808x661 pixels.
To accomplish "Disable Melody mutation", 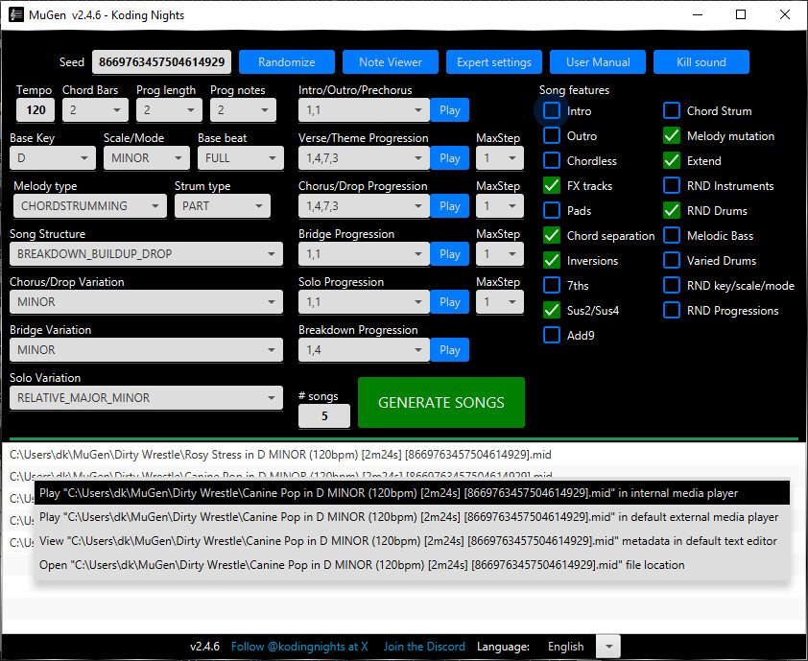I will coord(671,135).
